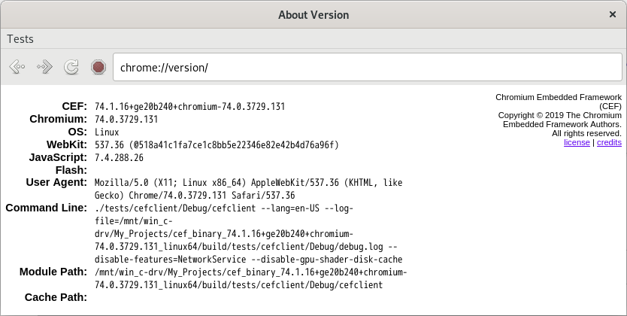Reload the page using the circular arrow
627x316 pixels.
tap(71, 67)
